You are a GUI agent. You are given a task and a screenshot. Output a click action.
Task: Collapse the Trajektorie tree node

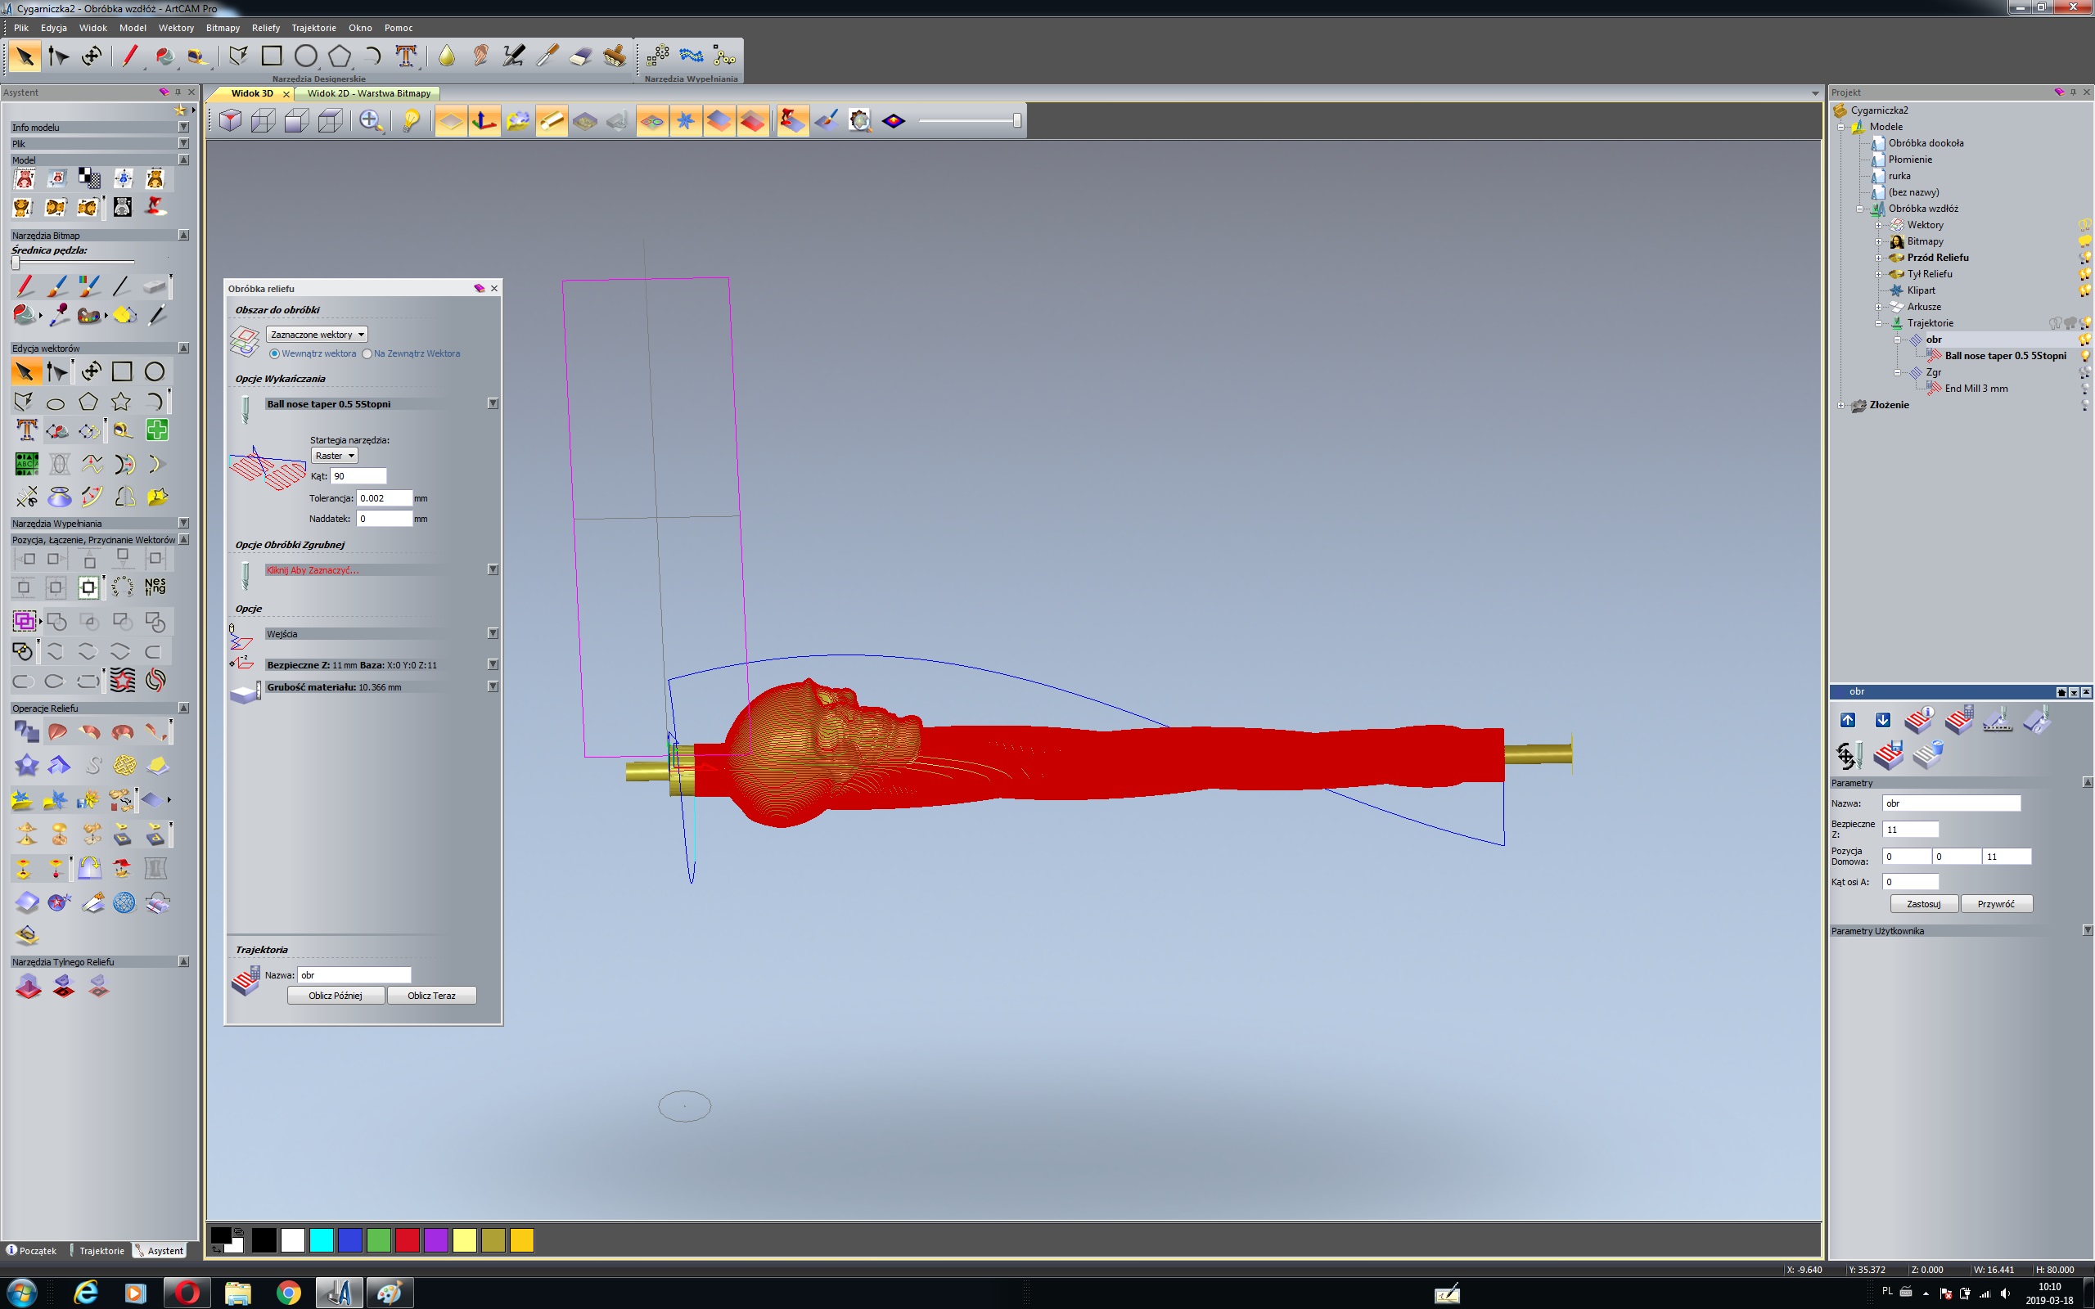1879,323
